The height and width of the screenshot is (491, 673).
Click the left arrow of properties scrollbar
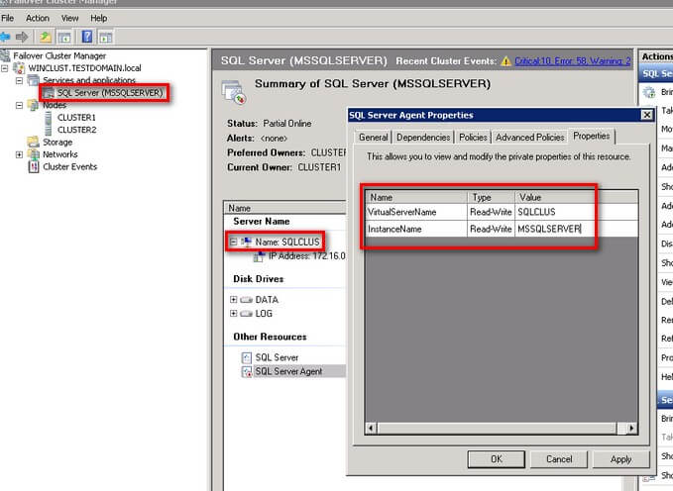coord(372,428)
